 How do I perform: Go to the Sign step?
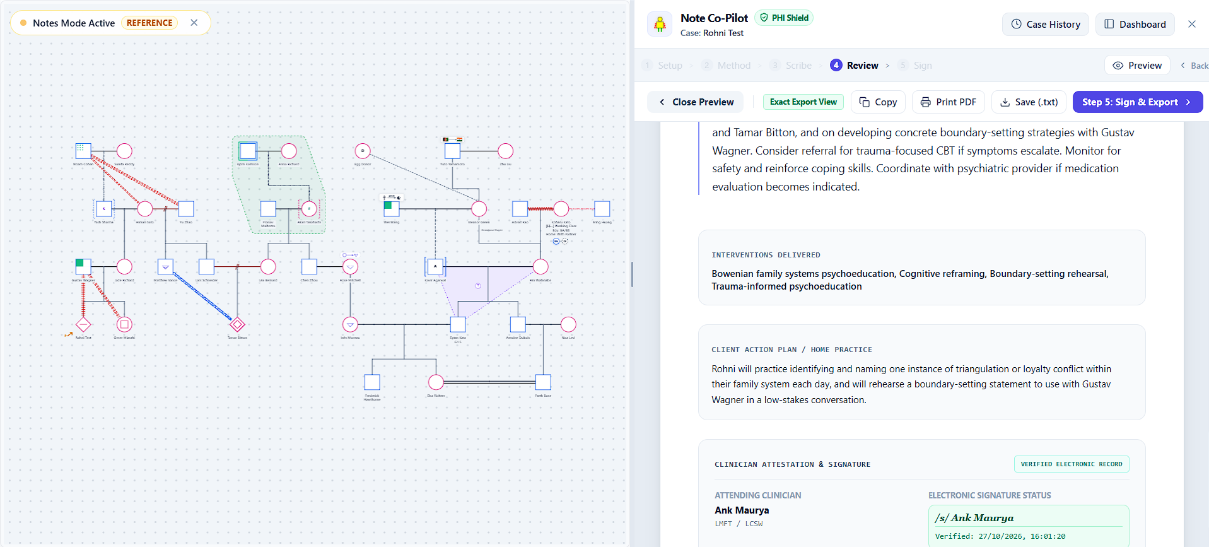tap(914, 66)
